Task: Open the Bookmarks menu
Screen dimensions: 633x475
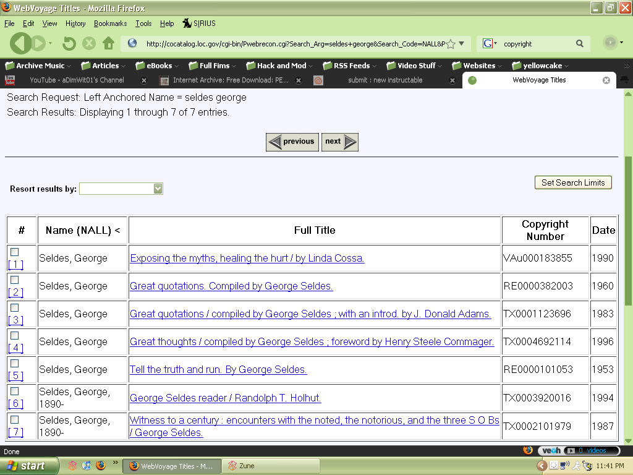Action: 110,24
